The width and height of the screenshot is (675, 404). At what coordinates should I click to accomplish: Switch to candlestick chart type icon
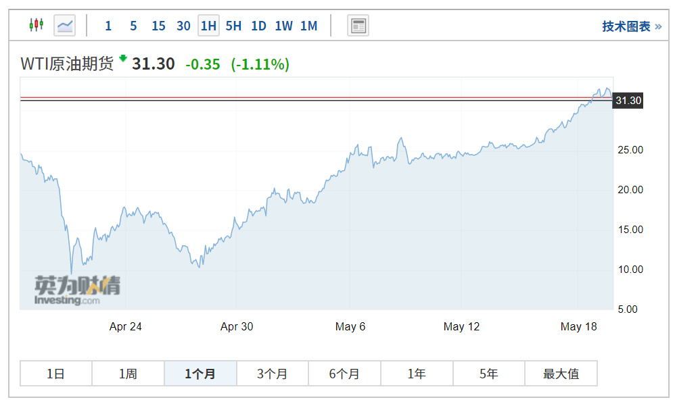coord(36,26)
